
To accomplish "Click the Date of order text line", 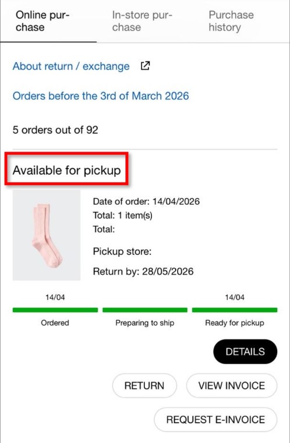I will tap(146, 201).
